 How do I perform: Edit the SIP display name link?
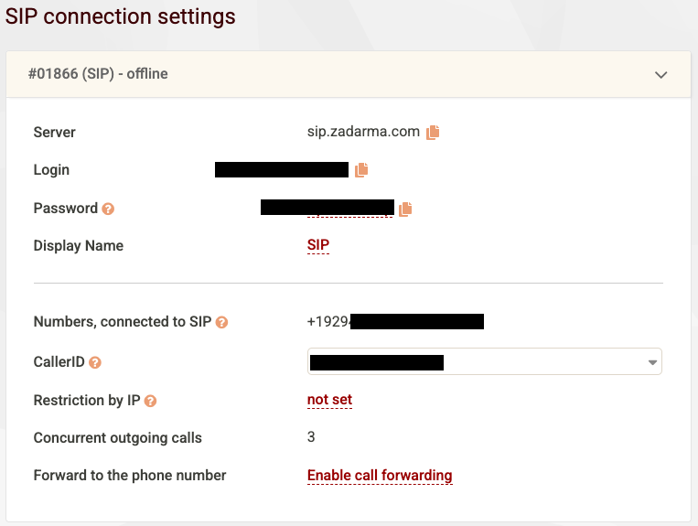(318, 245)
